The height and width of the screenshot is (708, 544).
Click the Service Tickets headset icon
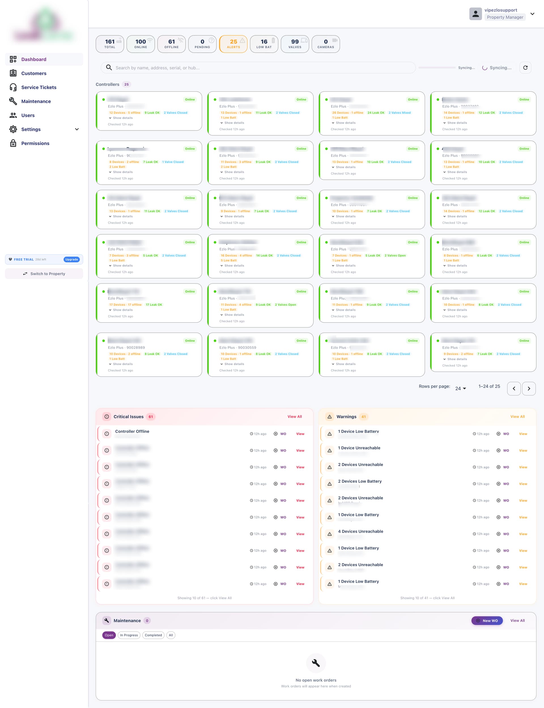13,87
